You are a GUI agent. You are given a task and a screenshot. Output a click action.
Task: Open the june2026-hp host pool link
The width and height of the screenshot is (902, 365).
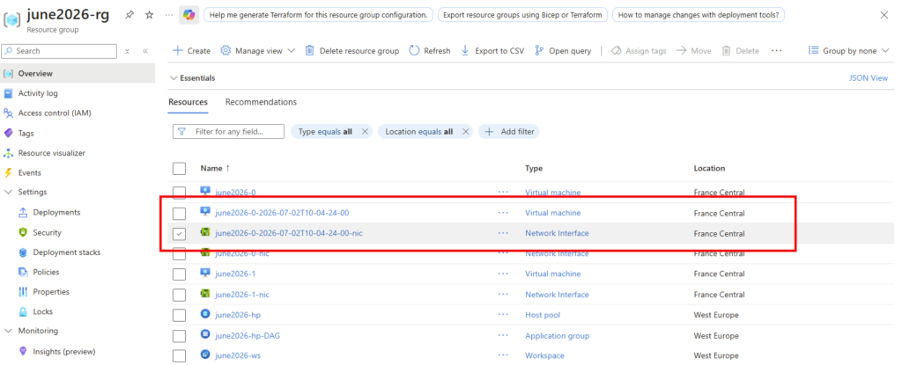tap(238, 315)
